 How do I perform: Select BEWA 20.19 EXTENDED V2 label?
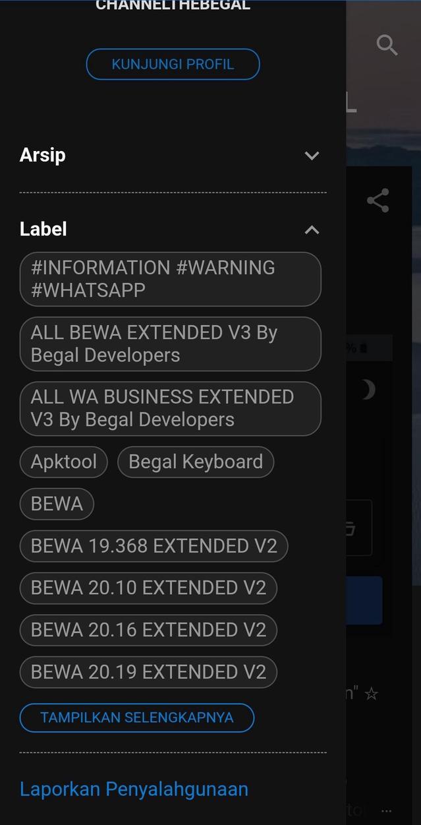(x=148, y=672)
